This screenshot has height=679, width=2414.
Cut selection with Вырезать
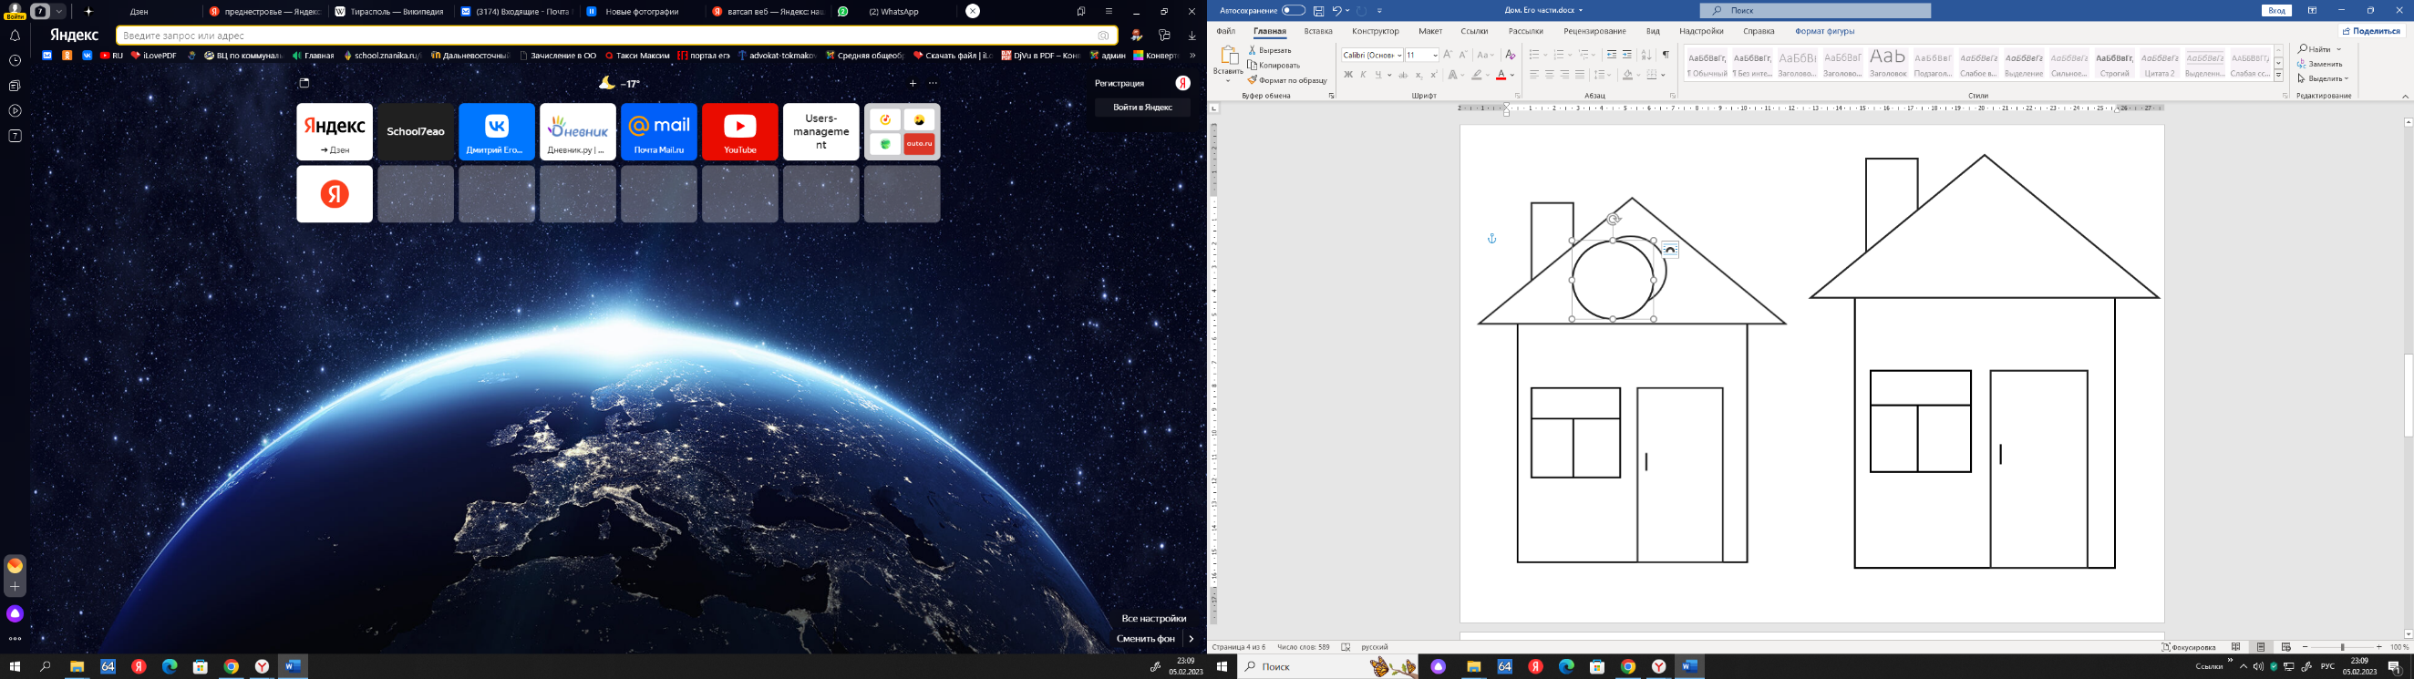(1270, 50)
